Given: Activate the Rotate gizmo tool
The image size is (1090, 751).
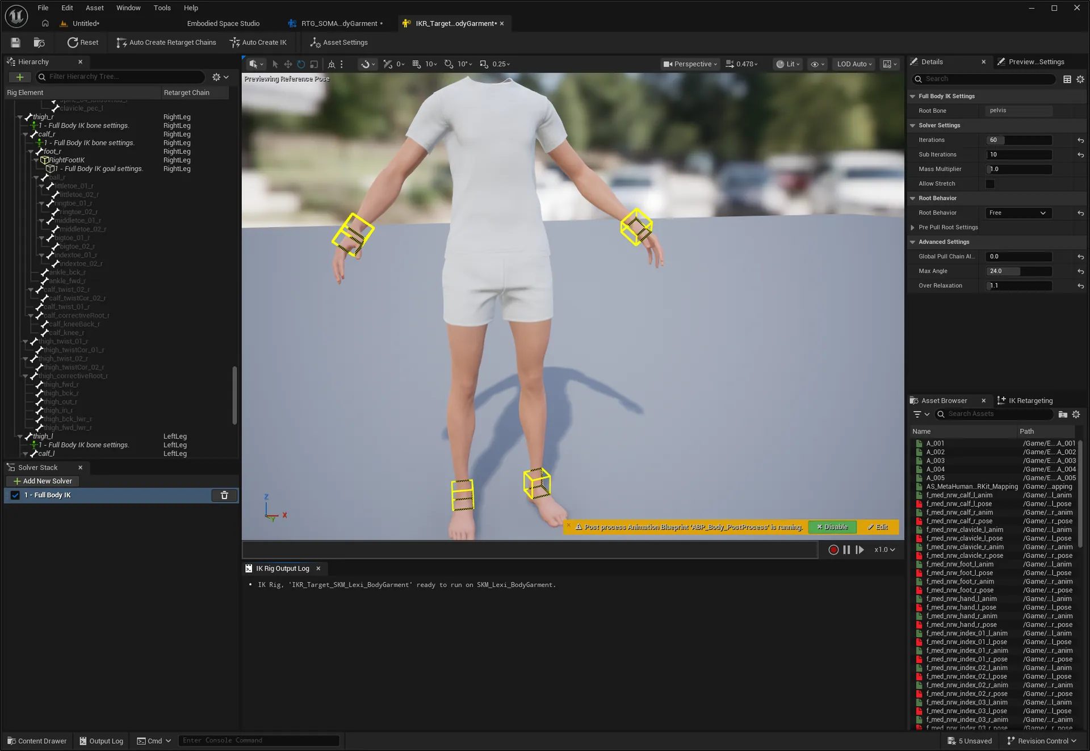Looking at the screenshot, I should tap(301, 64).
